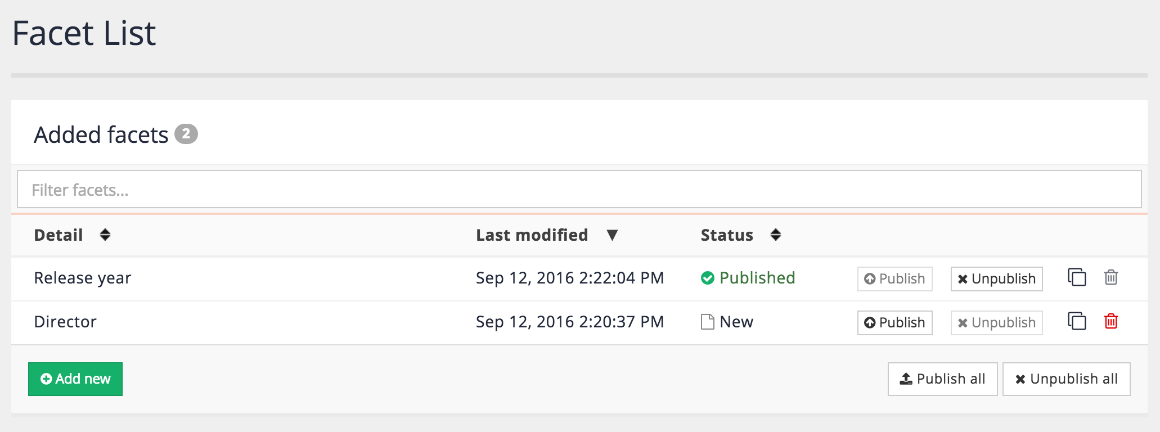Open the Director facet

65,322
